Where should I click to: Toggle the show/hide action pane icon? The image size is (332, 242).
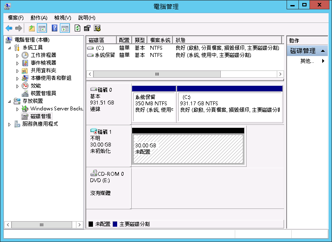[65, 28]
